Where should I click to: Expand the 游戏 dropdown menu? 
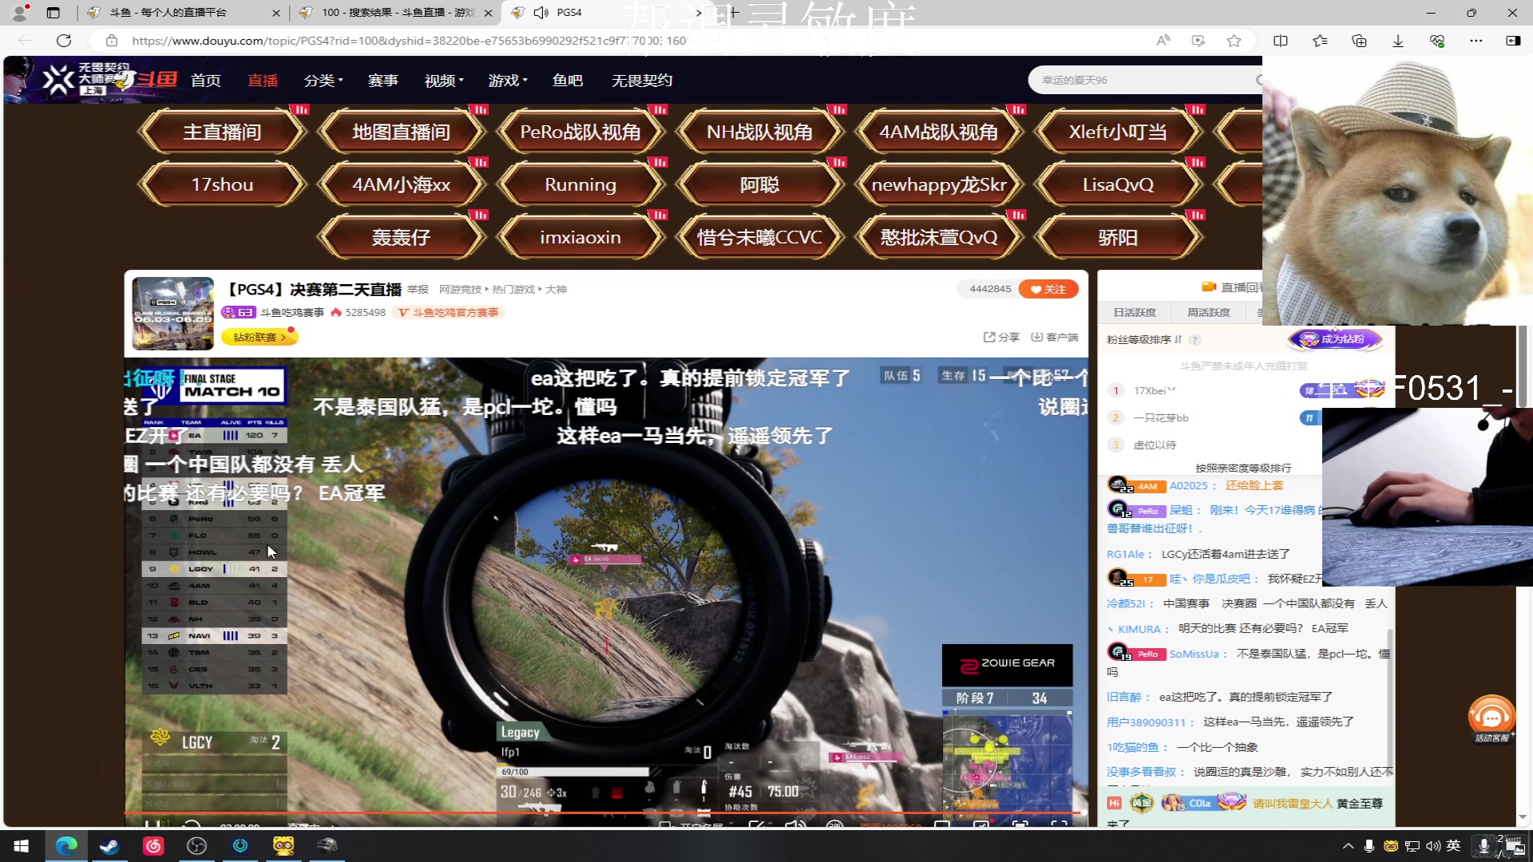tap(508, 81)
